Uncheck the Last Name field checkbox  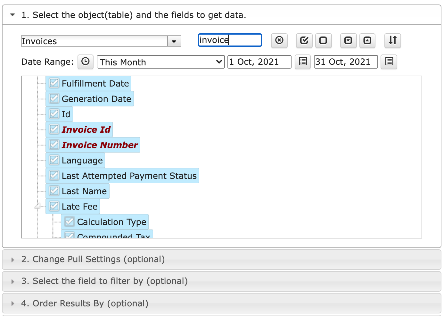(54, 191)
